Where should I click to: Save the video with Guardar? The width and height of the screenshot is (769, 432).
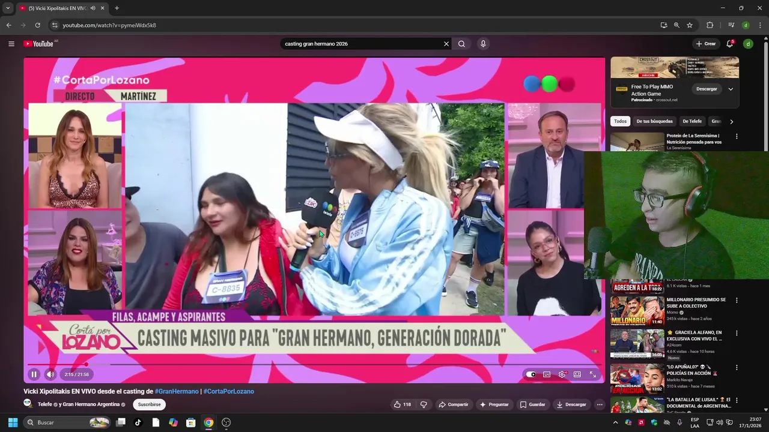pyautogui.click(x=532, y=404)
